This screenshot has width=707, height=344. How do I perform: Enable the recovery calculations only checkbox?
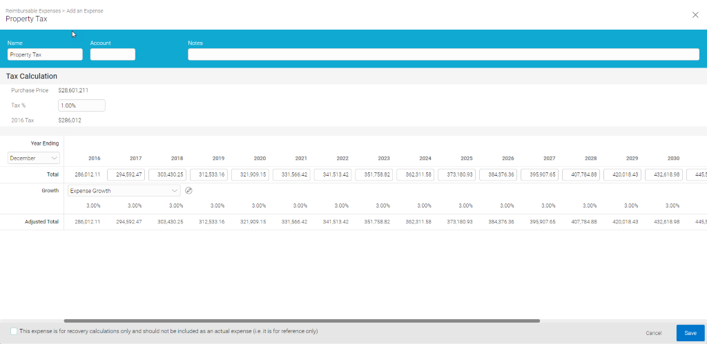14,332
